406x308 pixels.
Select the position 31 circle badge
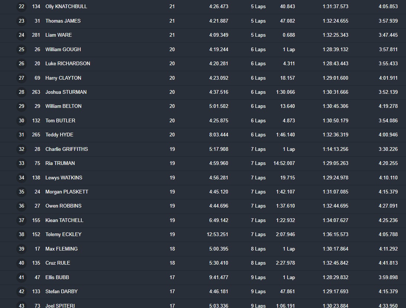coord(22,135)
